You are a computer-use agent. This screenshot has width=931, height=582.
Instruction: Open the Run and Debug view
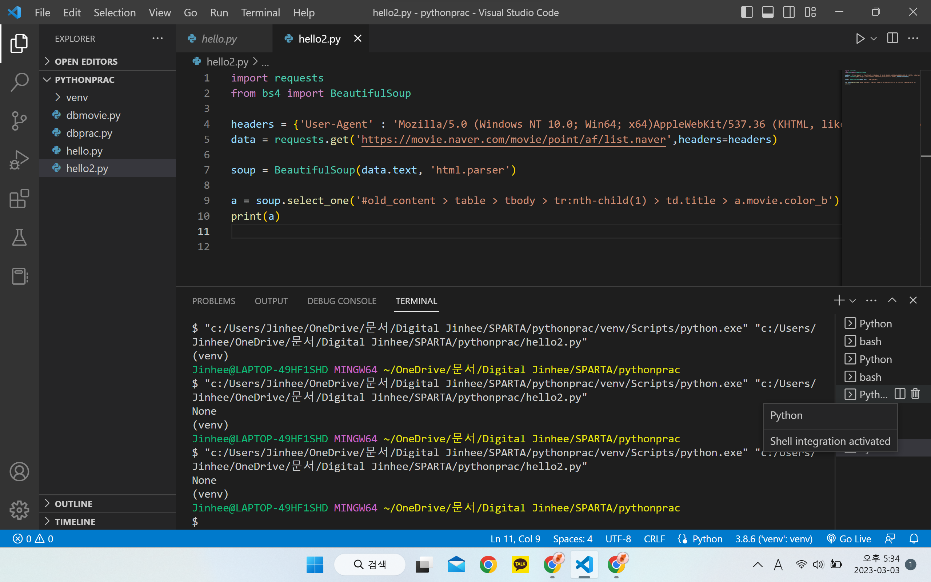[19, 160]
